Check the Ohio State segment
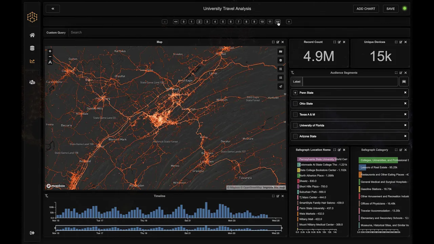Screen dimensions: 434x244 [295, 104]
